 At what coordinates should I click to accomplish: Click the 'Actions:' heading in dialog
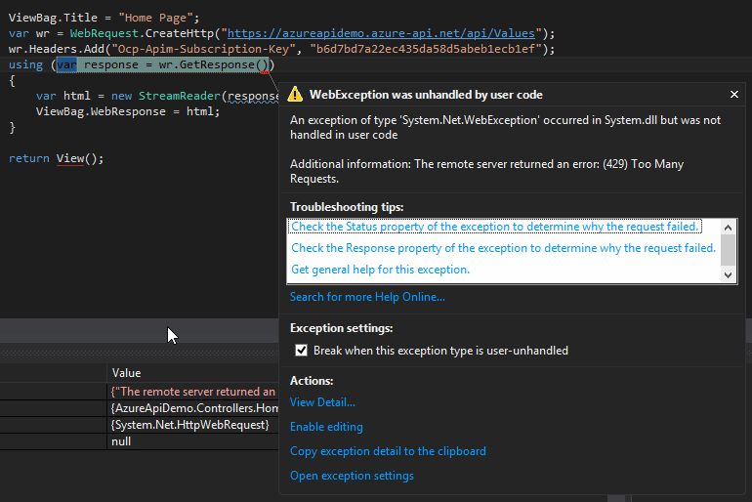pos(312,381)
